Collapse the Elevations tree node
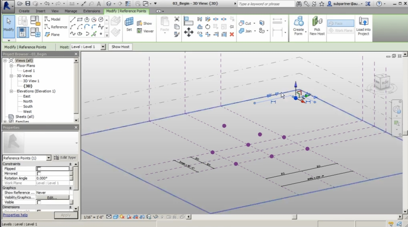Image resolution: width=408 pixels, height=227 pixels. coord(12,91)
